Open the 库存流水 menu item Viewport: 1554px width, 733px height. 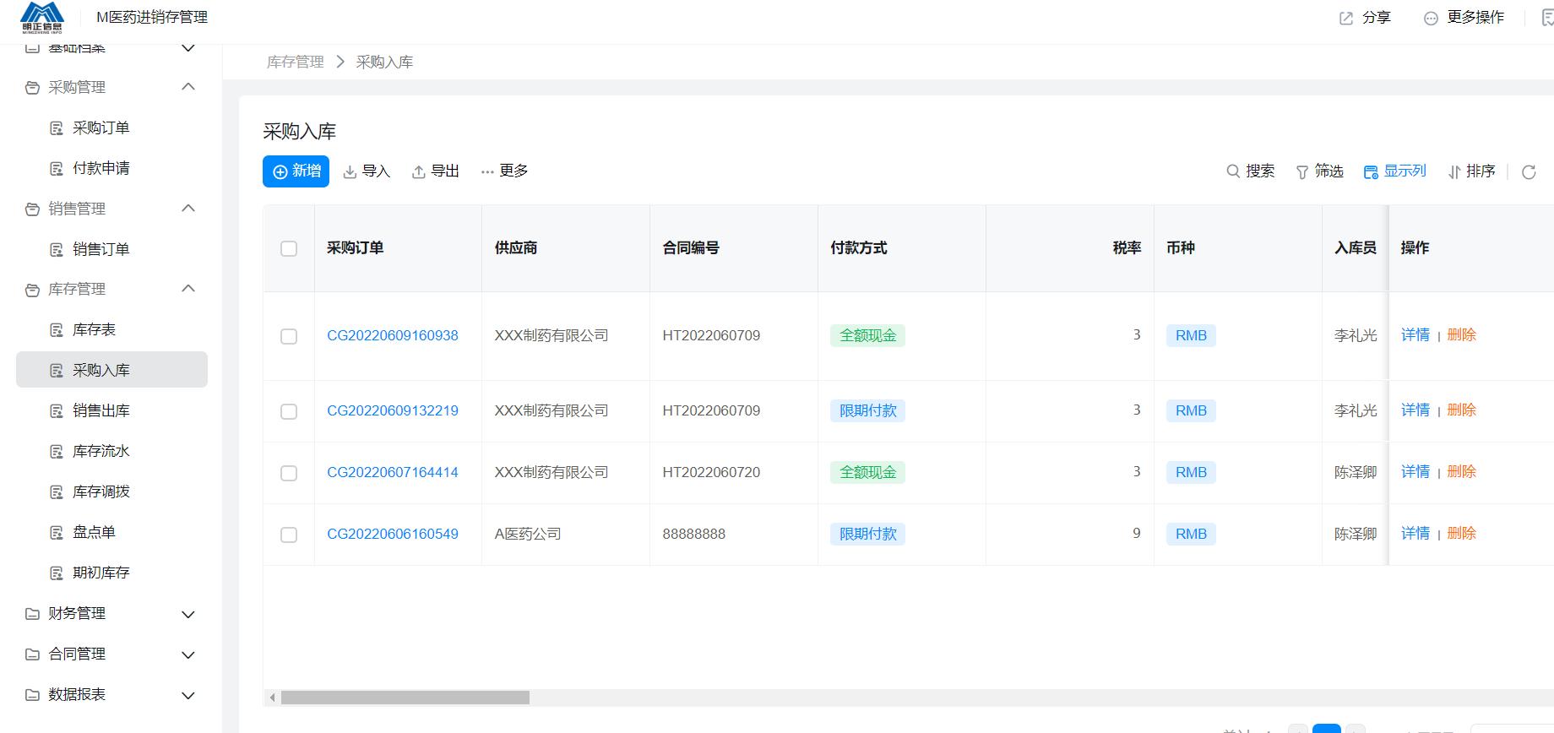(x=111, y=451)
